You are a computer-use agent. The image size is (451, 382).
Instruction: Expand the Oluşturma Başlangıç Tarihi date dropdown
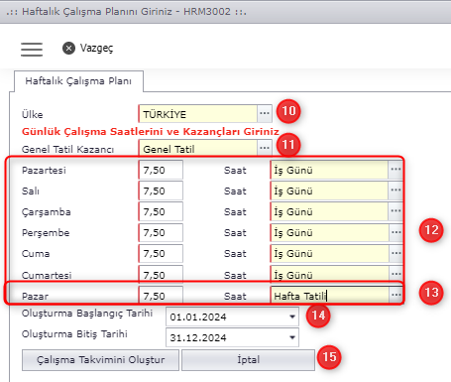point(292,317)
